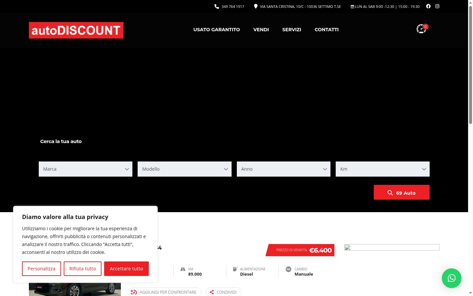The width and height of the screenshot is (473, 296).
Task: Open the WhatsApp chat button
Action: point(452,278)
